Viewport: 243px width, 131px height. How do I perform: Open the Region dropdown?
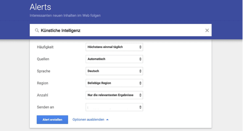pos(114,83)
